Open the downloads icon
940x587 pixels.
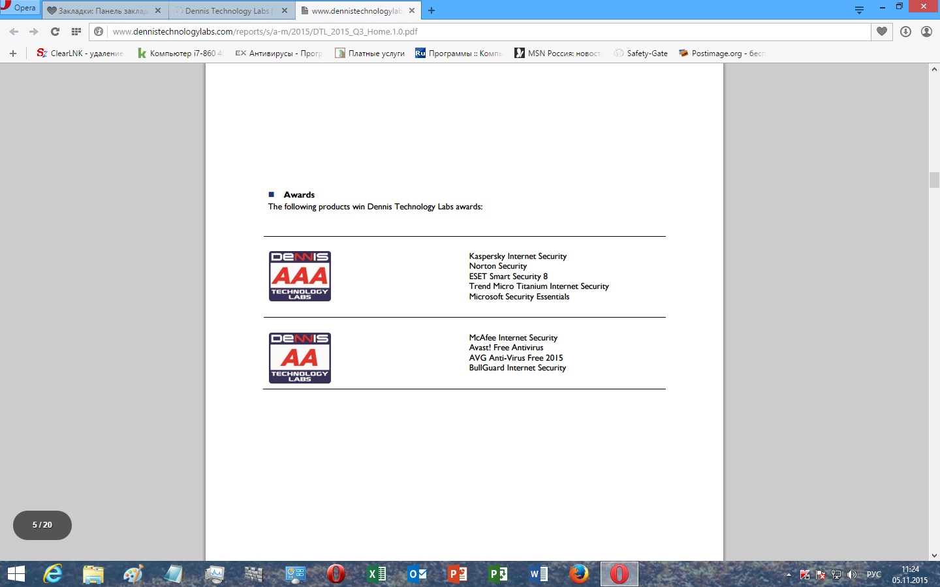point(905,31)
